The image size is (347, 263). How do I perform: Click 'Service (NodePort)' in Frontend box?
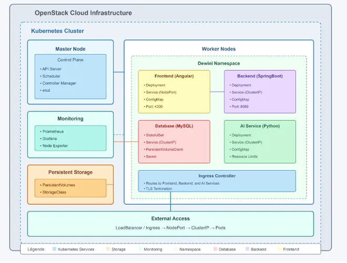pos(160,92)
